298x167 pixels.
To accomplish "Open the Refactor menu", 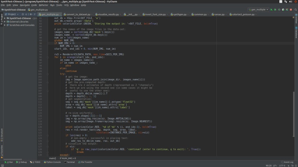I will coord(43,5).
